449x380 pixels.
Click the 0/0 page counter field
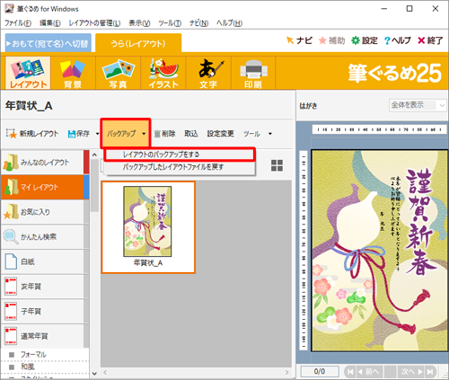[x=320, y=372]
